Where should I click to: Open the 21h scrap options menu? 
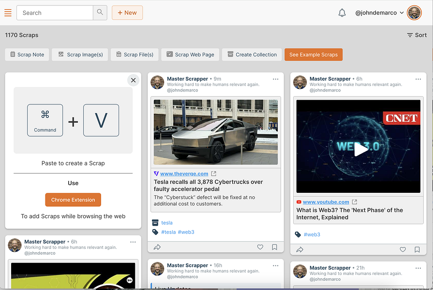pyautogui.click(x=418, y=268)
